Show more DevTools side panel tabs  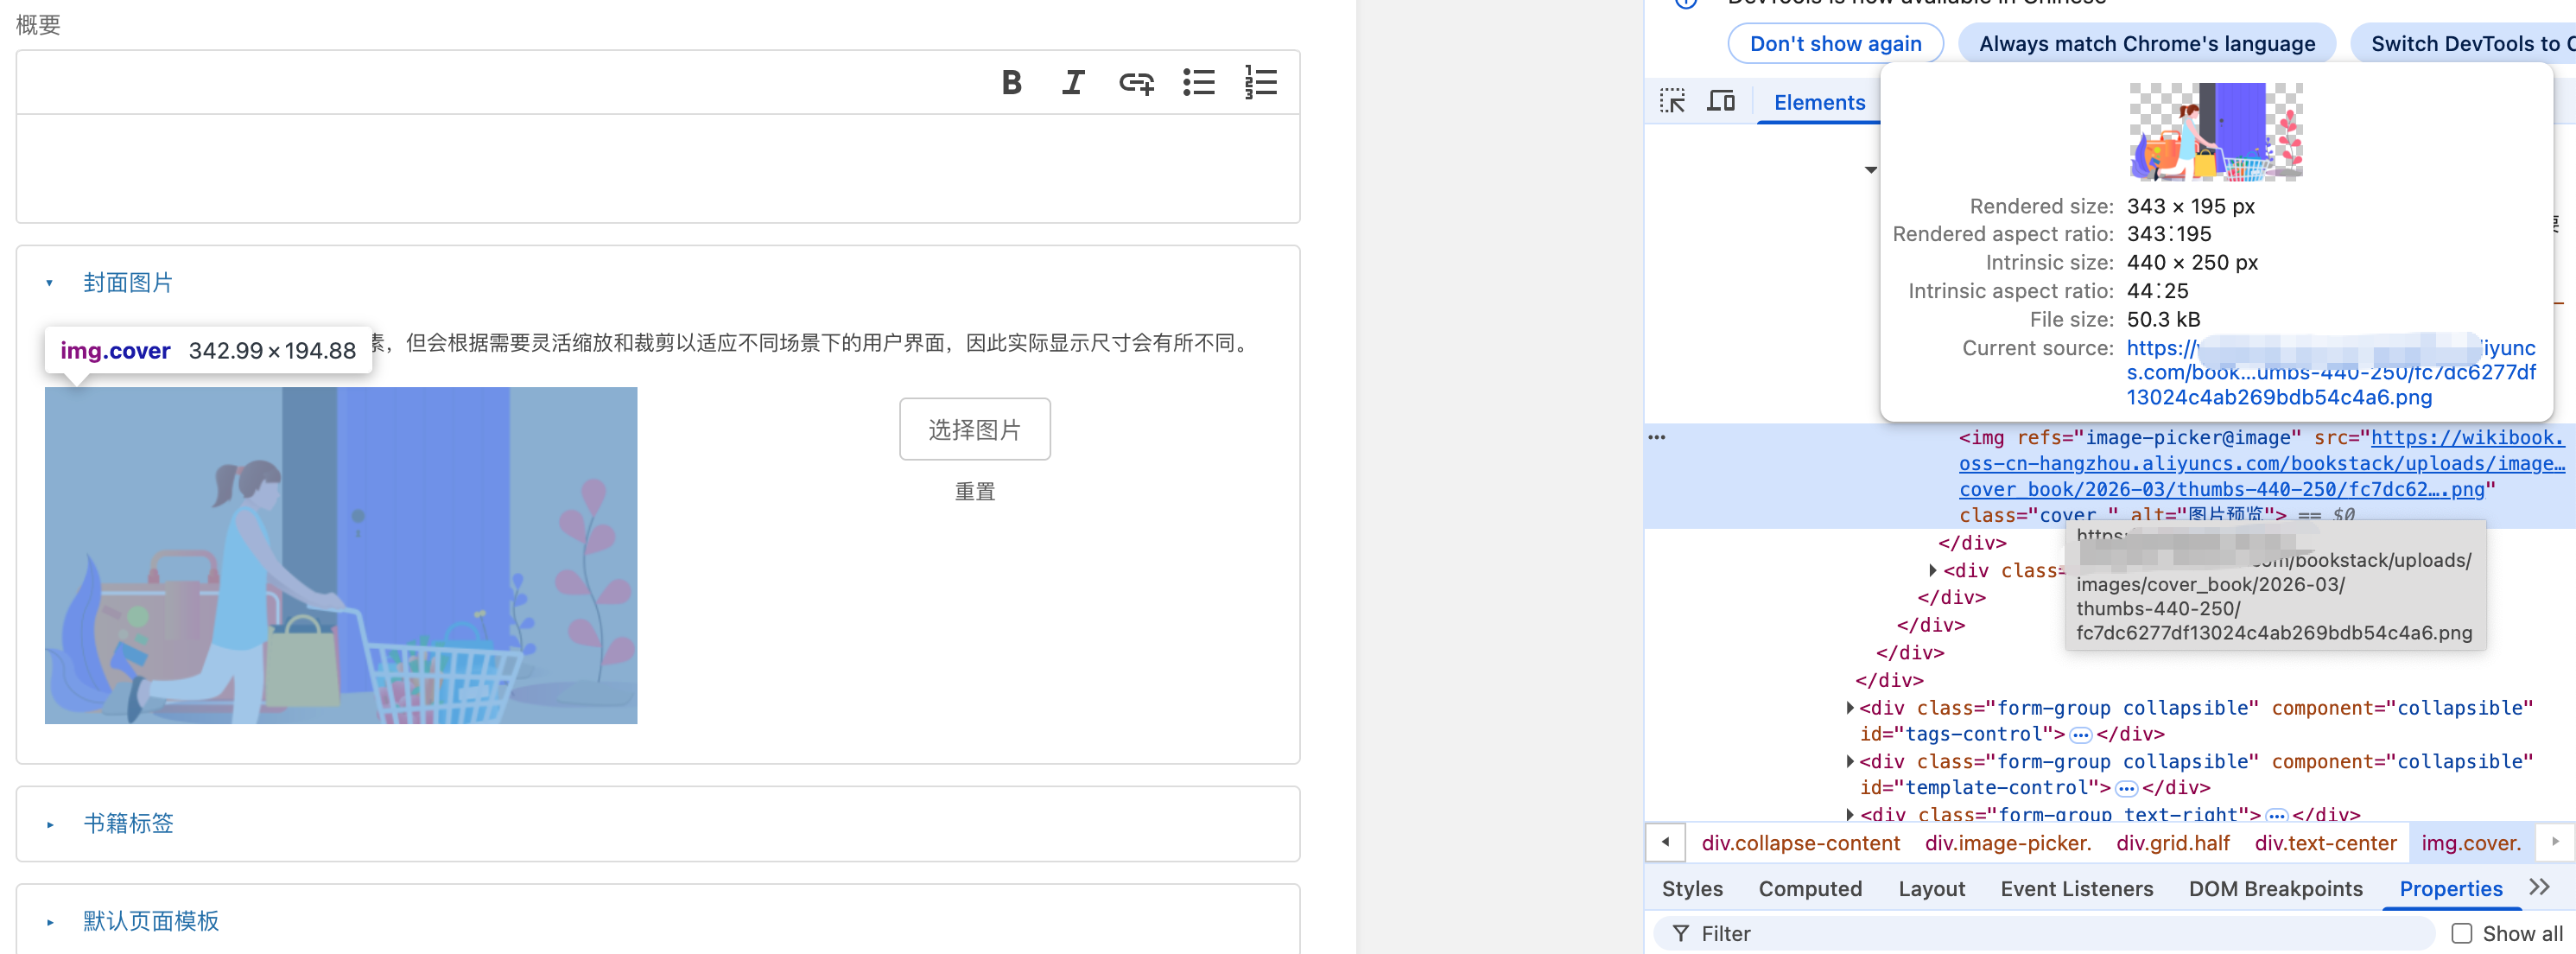coord(2539,888)
